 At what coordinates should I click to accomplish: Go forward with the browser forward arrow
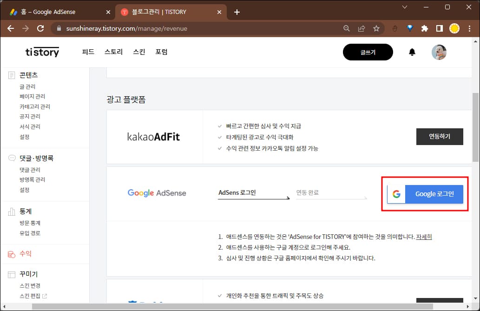[26, 28]
